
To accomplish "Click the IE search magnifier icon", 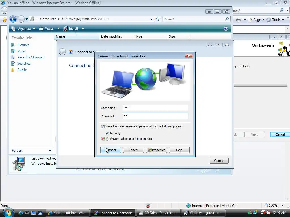I will coord(282,10).
